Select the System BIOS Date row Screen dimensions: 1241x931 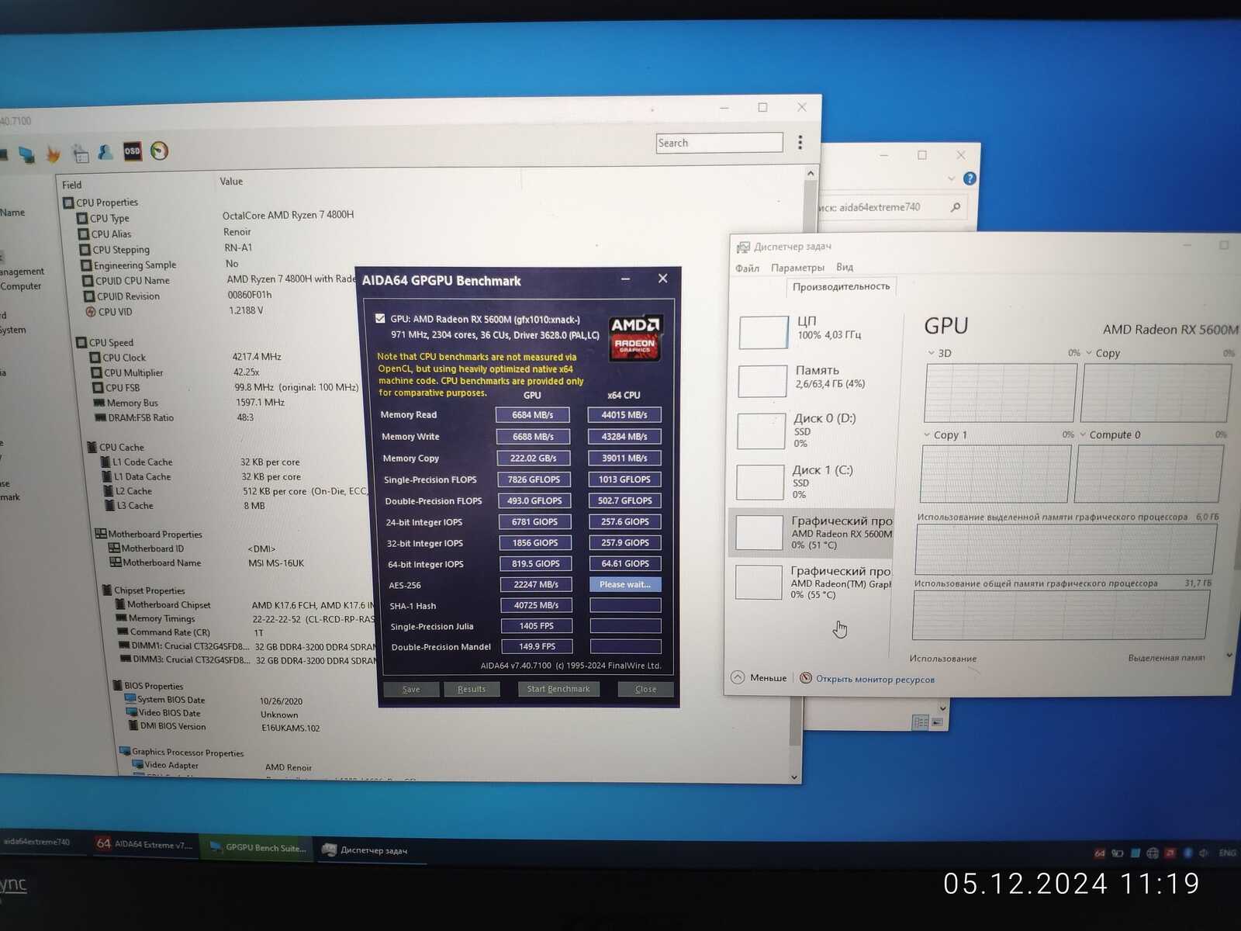[213, 701]
